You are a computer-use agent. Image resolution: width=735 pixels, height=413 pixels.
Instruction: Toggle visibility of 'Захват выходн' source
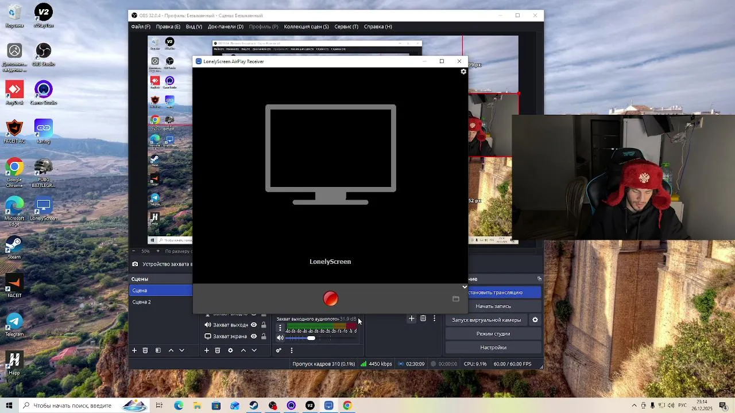[254, 325]
